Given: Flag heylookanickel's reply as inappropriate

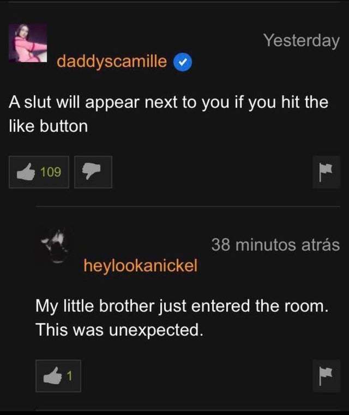Looking at the screenshot, I should pos(326,376).
